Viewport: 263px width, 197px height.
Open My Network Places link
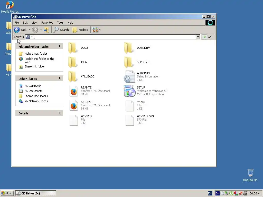(36, 101)
